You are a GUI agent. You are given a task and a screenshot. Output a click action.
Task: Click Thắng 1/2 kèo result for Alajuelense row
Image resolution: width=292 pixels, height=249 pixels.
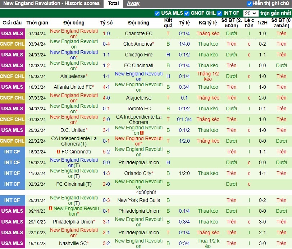208,76
